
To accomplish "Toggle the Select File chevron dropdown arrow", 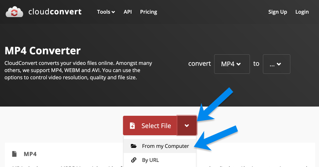I will pyautogui.click(x=187, y=126).
